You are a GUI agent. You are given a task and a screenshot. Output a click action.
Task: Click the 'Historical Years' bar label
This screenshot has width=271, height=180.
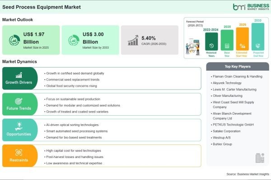tap(211, 54)
